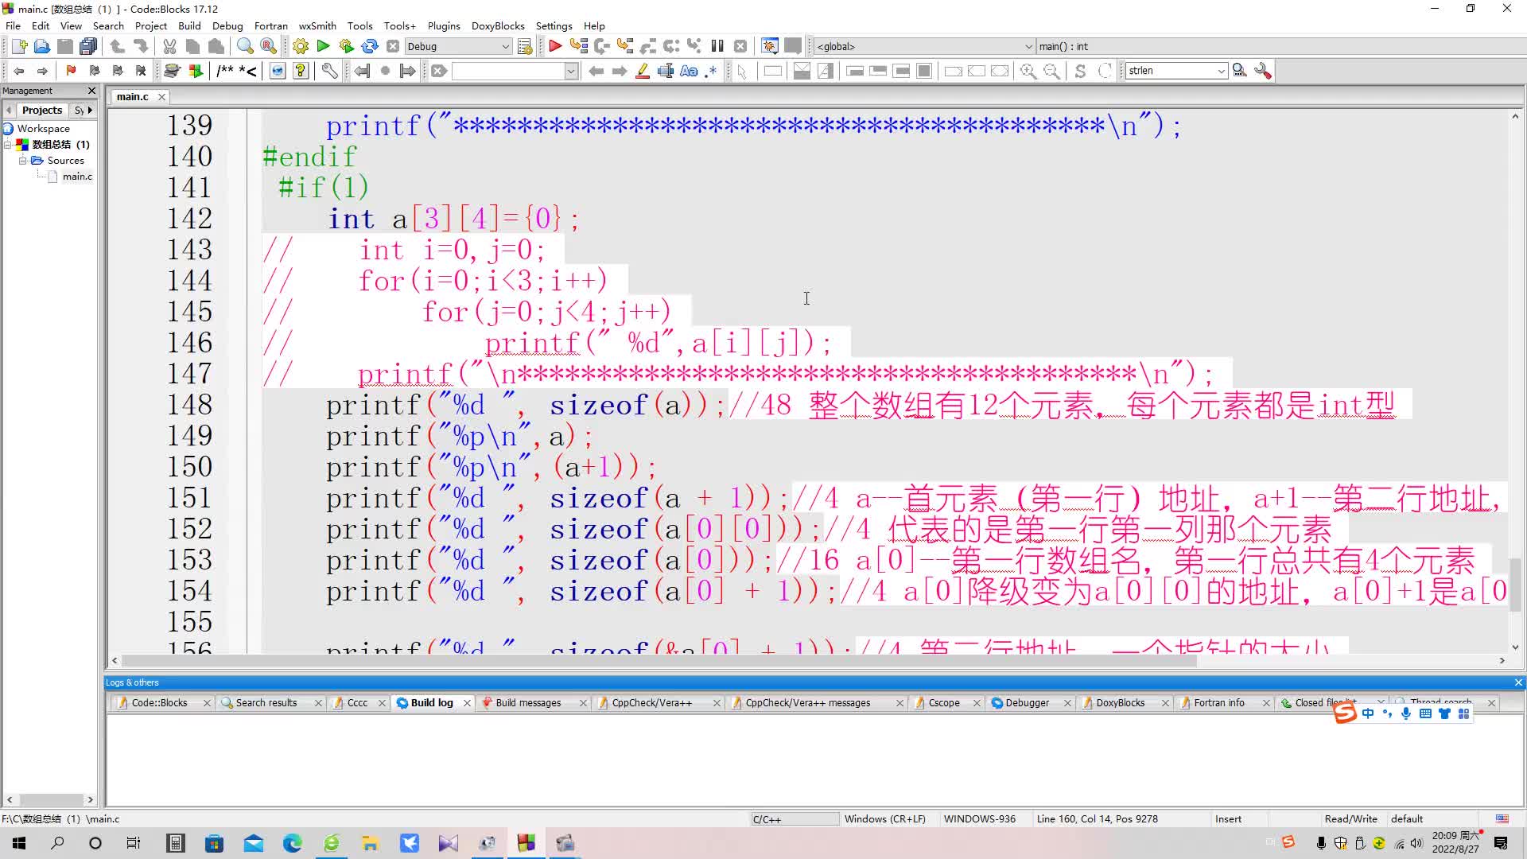Start debugger with red arrow
Viewport: 1527px width, 859px height.
(555, 46)
